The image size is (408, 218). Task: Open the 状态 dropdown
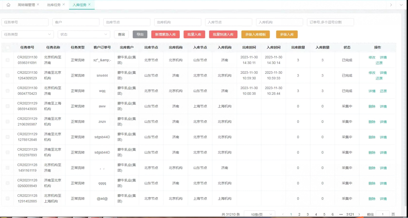[x=84, y=34]
